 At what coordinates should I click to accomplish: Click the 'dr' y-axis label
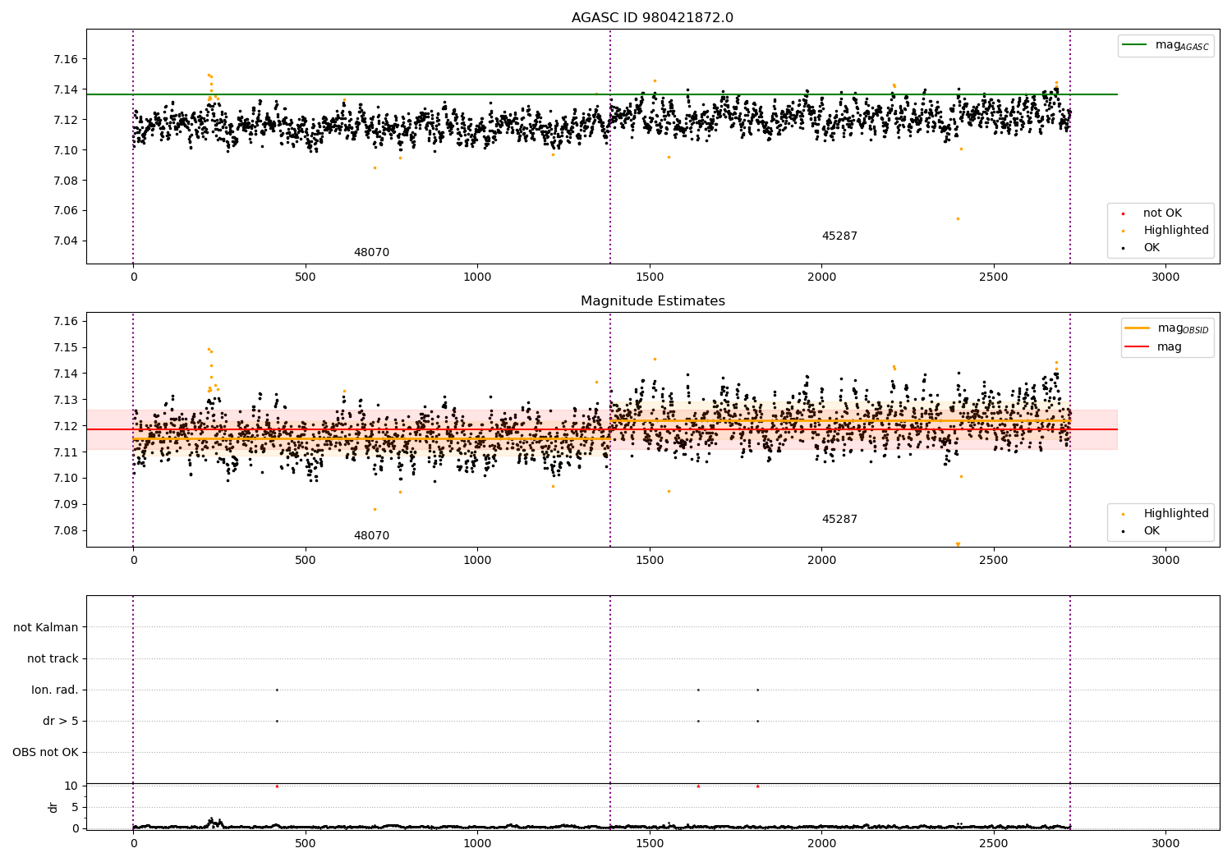[x=53, y=807]
